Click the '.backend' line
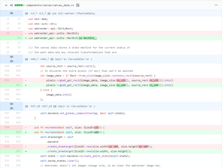The height and width of the screenshot is (168, 222). coord(52,142)
